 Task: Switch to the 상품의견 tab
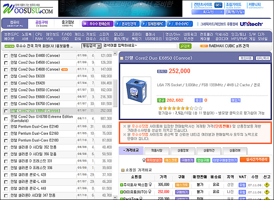(x=209, y=151)
